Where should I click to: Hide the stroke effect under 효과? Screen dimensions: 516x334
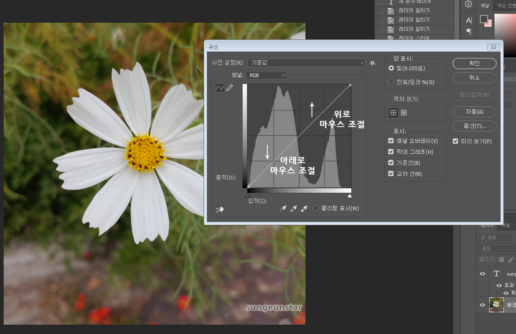pyautogui.click(x=506, y=293)
